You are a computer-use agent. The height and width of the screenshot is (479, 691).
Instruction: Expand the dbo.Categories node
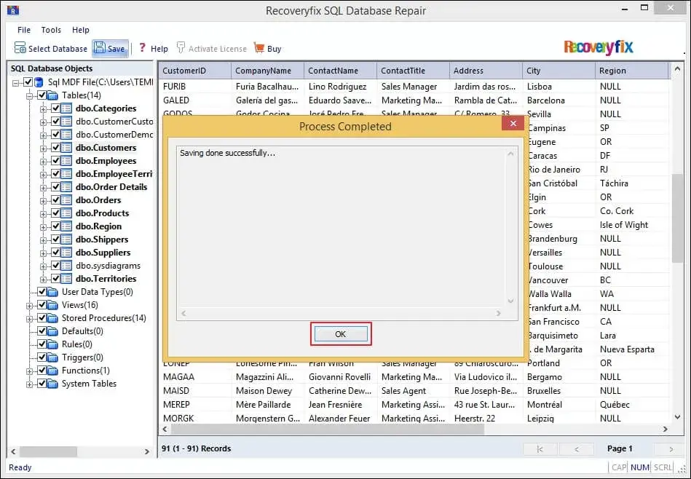43,109
